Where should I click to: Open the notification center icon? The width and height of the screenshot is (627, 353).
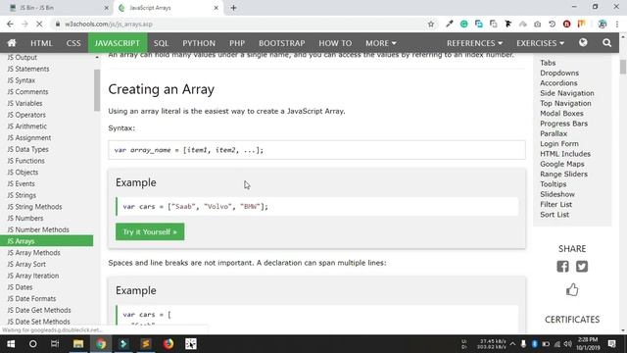click(x=611, y=344)
